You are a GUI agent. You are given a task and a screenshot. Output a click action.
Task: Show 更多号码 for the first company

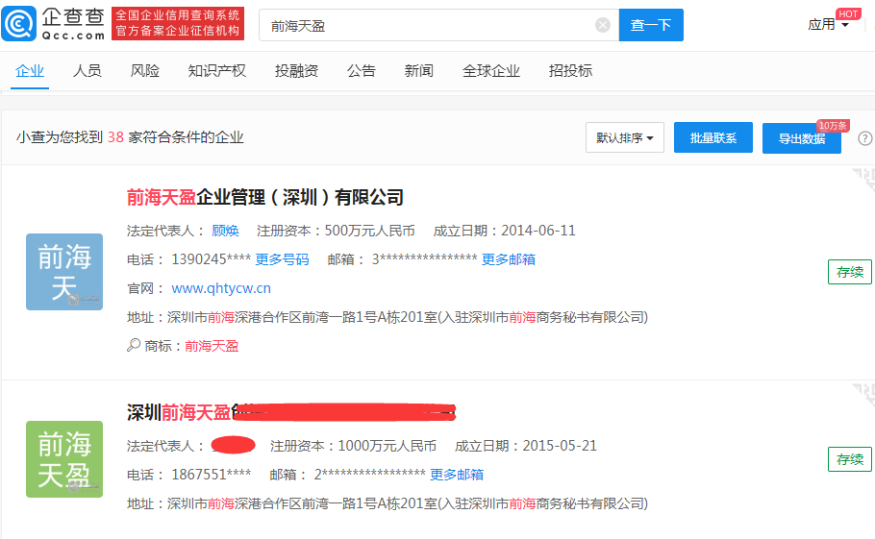click(x=282, y=259)
